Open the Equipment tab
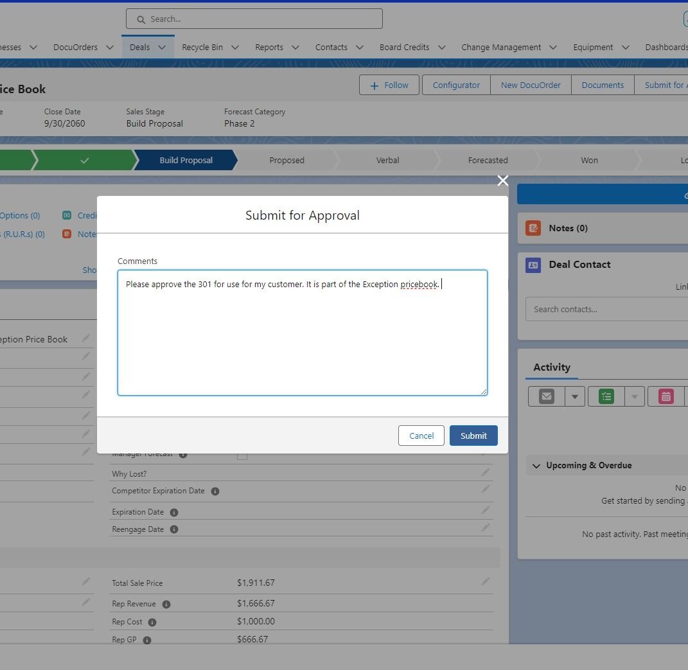Screen dimensions: 688x670 point(593,47)
